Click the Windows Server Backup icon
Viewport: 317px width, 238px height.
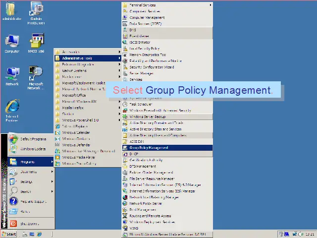tap(125, 117)
